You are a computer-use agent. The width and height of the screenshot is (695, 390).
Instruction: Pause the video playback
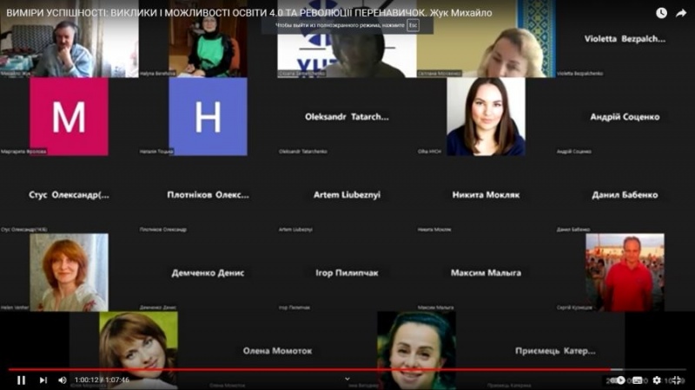[21, 380]
